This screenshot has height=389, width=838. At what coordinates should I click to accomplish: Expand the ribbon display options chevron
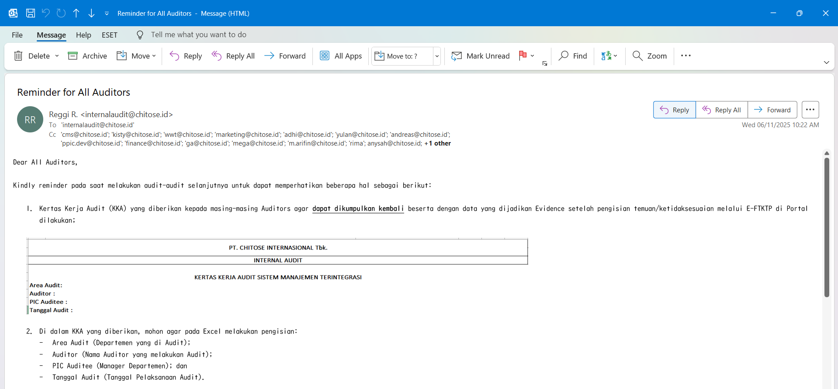click(826, 63)
